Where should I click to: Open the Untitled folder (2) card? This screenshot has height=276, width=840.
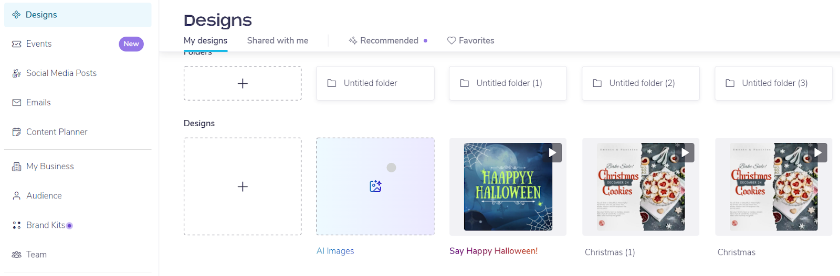[640, 83]
